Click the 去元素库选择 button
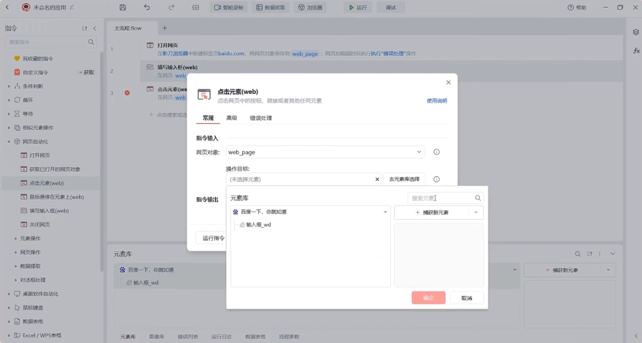 [x=404, y=179]
